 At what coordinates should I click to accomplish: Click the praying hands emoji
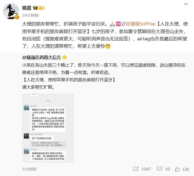tap(112, 24)
